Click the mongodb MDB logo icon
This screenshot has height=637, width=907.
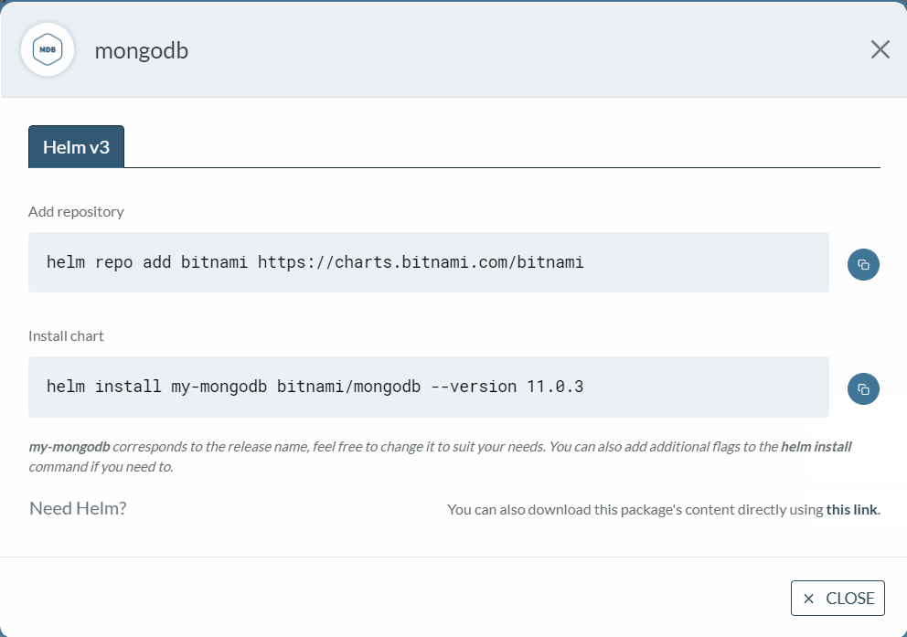(48, 49)
